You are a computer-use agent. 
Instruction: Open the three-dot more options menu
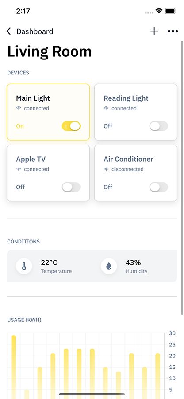point(173,31)
